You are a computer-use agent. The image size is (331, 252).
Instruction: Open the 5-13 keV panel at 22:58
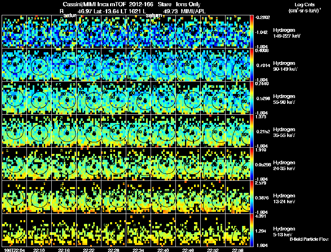pos(237,230)
